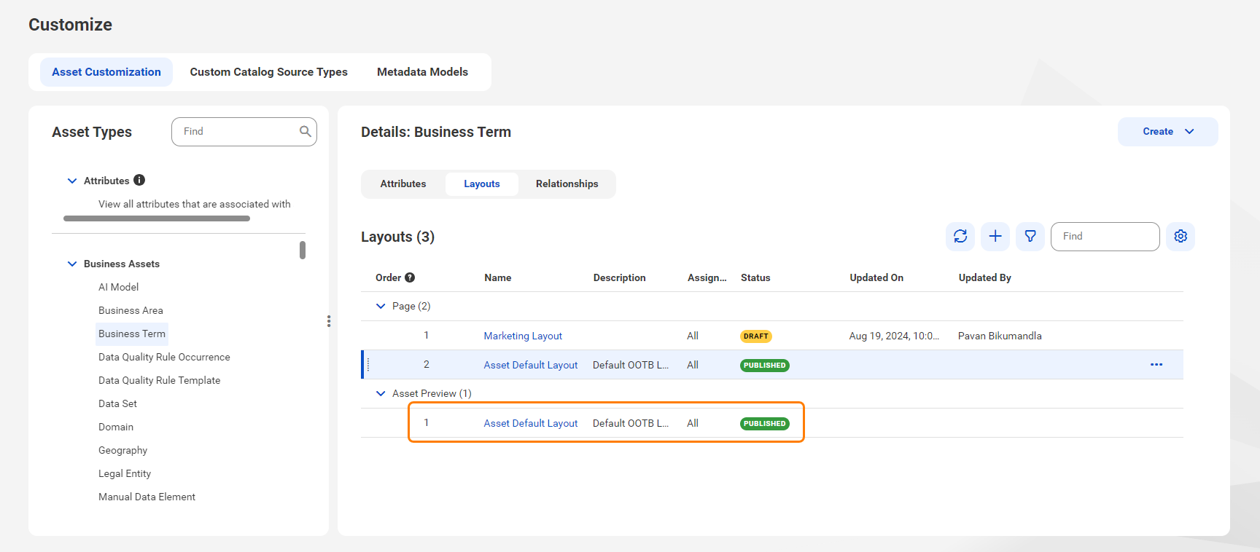1260x552 pixels.
Task: Collapse the Business Assets tree group
Action: tap(72, 264)
